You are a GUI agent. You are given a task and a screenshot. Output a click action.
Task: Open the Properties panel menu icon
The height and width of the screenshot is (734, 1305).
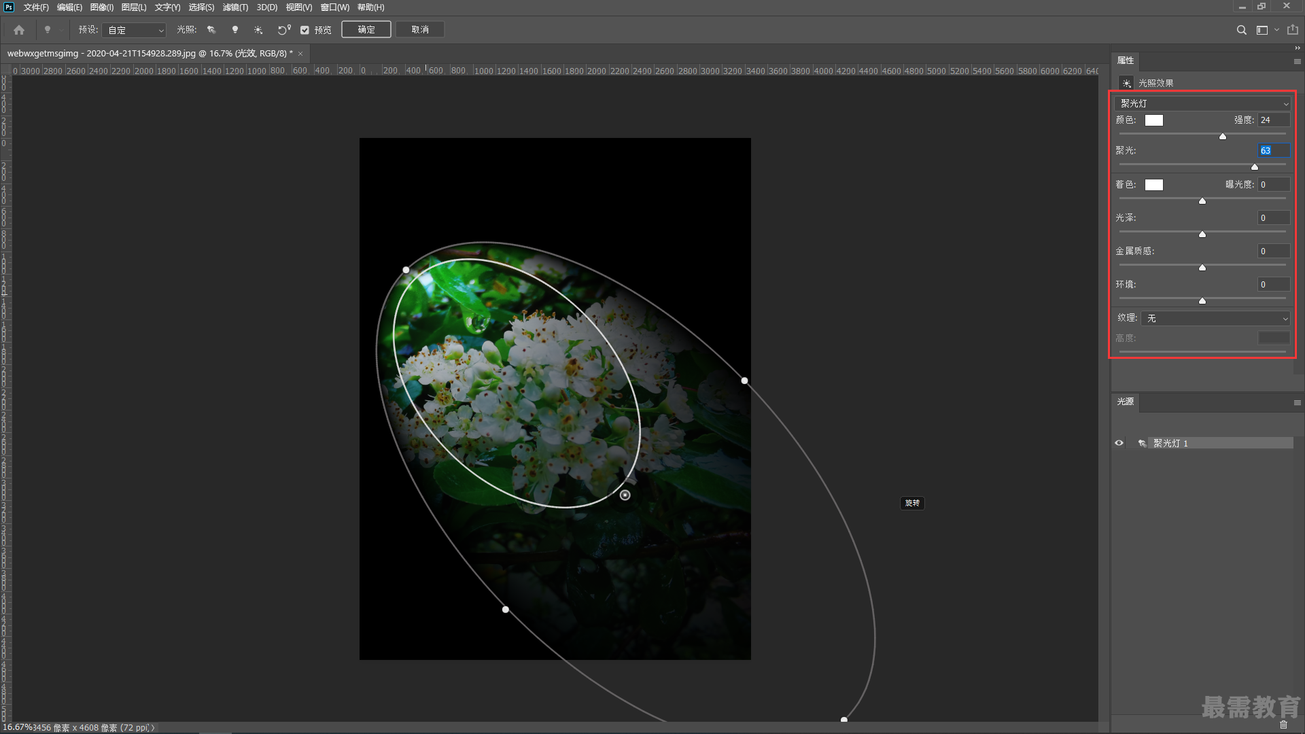tap(1297, 61)
